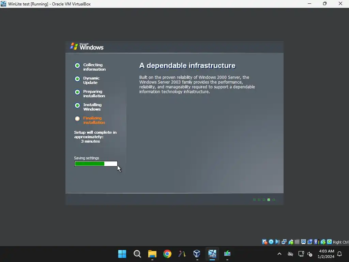Click the orange "Finalizing installation" text
Screen dimensions: 349x262
point(94,120)
